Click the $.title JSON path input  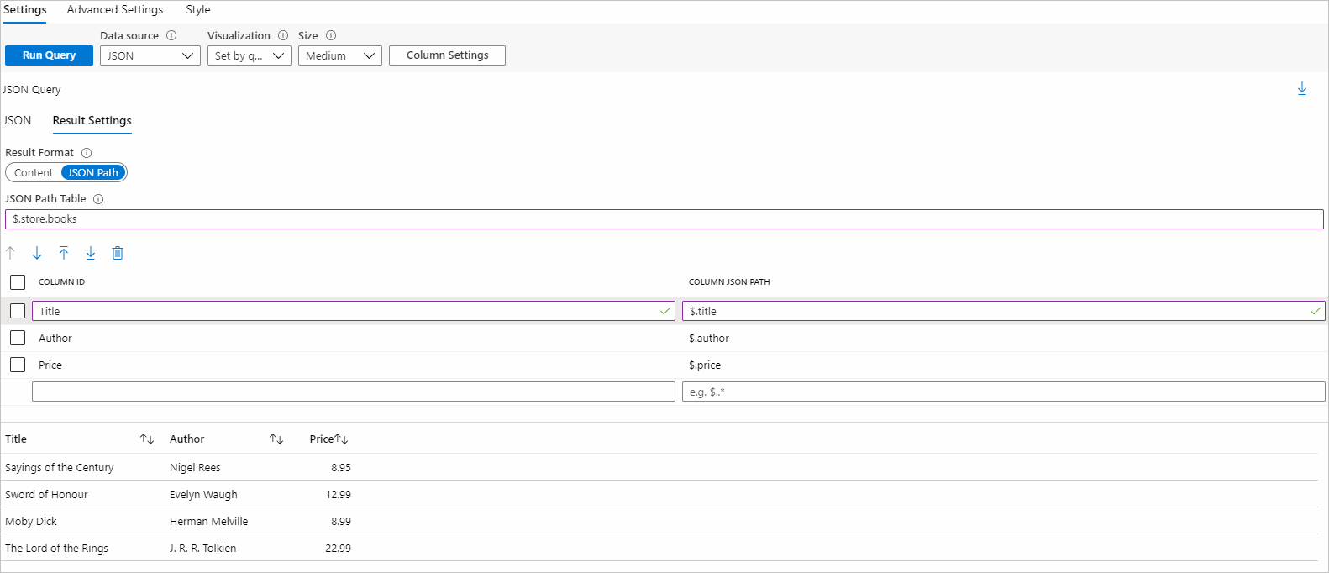click(1004, 311)
